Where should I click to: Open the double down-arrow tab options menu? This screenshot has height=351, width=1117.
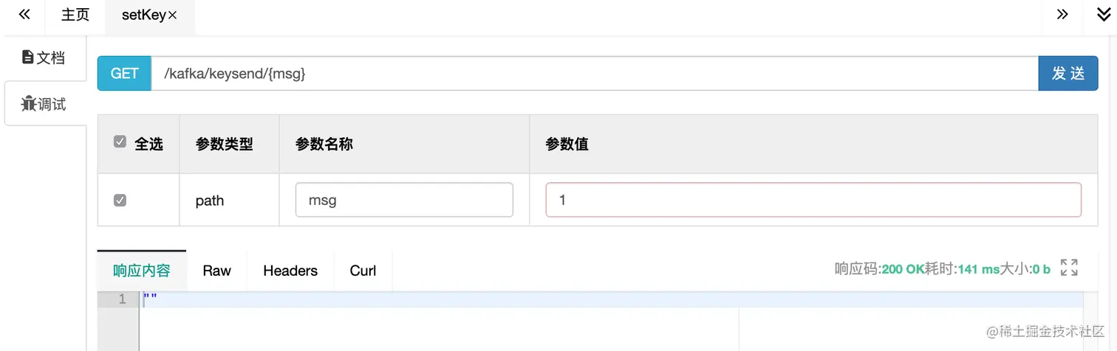pyautogui.click(x=1103, y=15)
